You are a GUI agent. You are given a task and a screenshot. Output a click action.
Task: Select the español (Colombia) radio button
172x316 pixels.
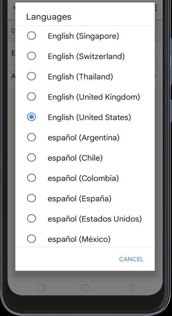32,178
